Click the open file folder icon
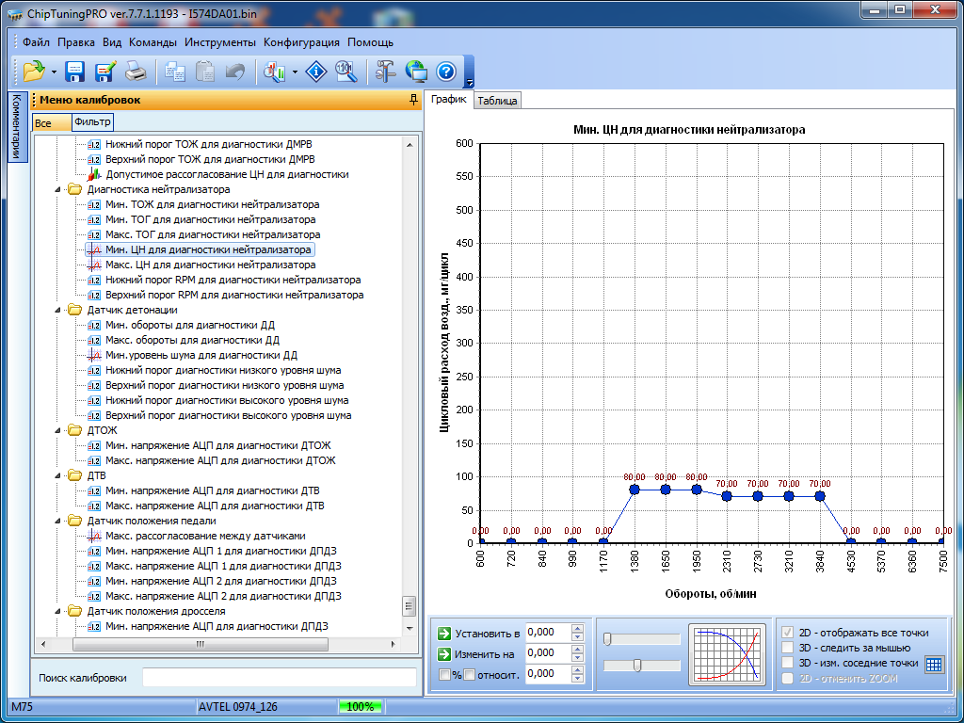 coord(34,71)
